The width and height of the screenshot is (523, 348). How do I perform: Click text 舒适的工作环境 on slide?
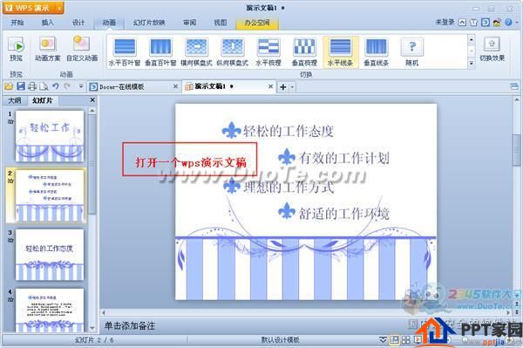[344, 214]
